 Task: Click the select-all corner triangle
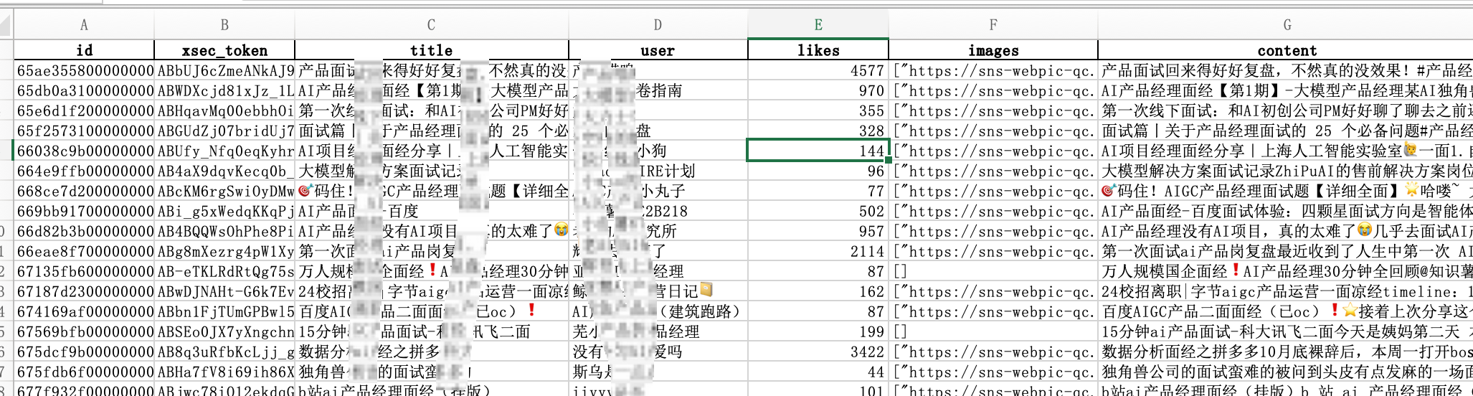click(x=6, y=25)
